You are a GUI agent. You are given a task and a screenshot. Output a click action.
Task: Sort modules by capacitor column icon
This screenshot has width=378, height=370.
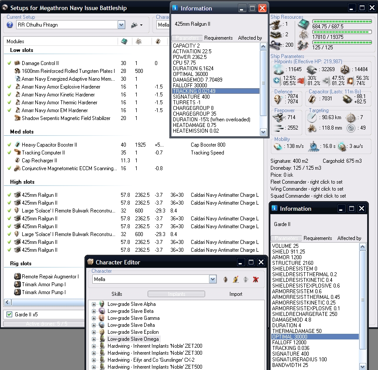[x=158, y=41]
